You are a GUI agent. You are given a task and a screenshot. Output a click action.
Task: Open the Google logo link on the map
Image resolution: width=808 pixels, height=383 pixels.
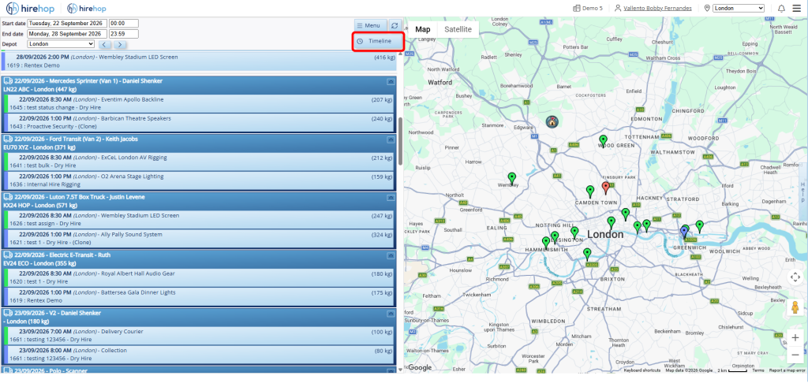(x=420, y=367)
